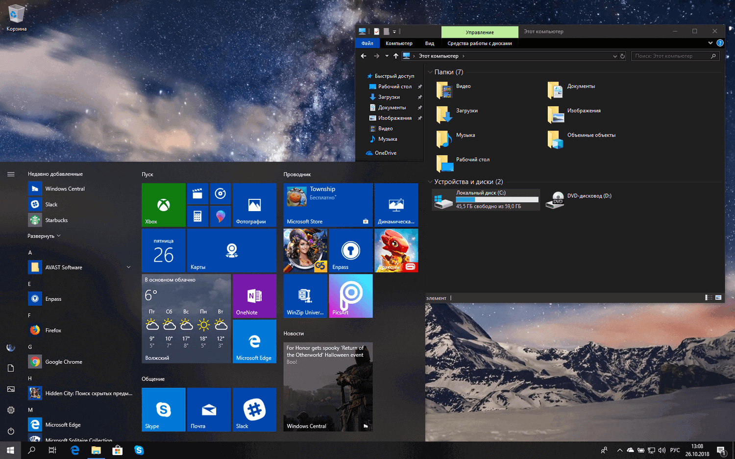Collapse the AVAST Software group

coord(128,267)
